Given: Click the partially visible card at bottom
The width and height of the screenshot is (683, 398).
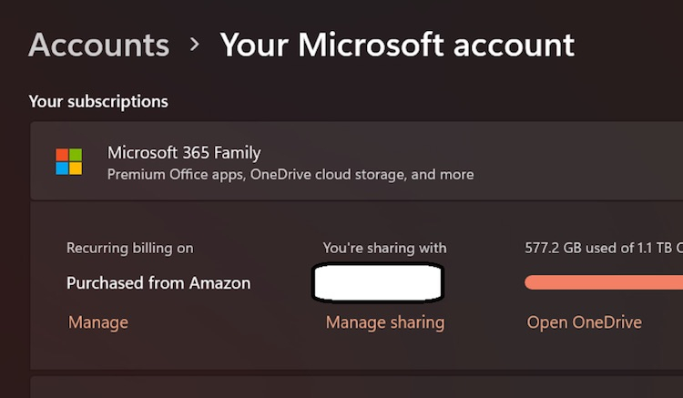Looking at the screenshot, I should point(355,389).
